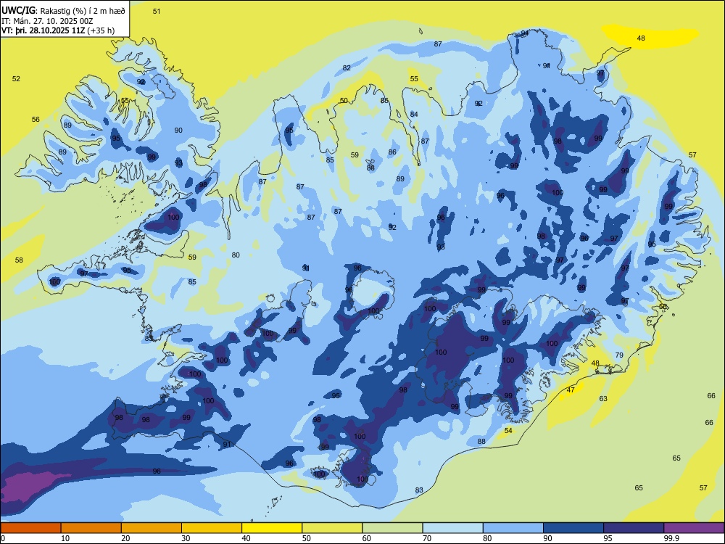Click the light orange 20–30 legend swatch

coord(152,528)
